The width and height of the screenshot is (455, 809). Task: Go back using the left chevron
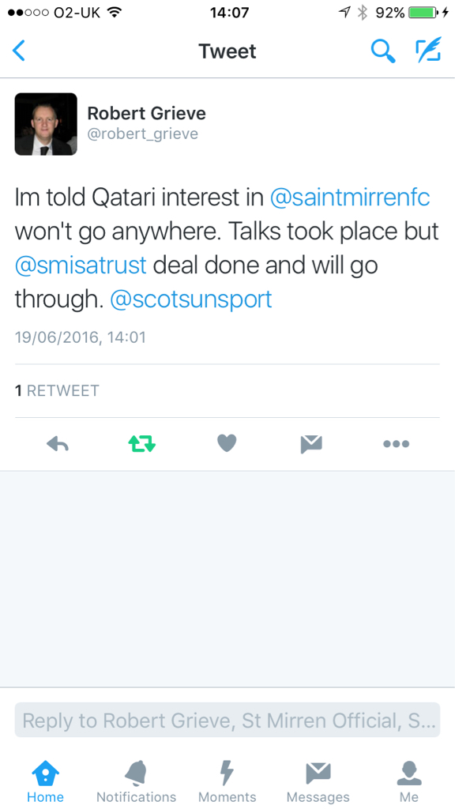[x=19, y=51]
